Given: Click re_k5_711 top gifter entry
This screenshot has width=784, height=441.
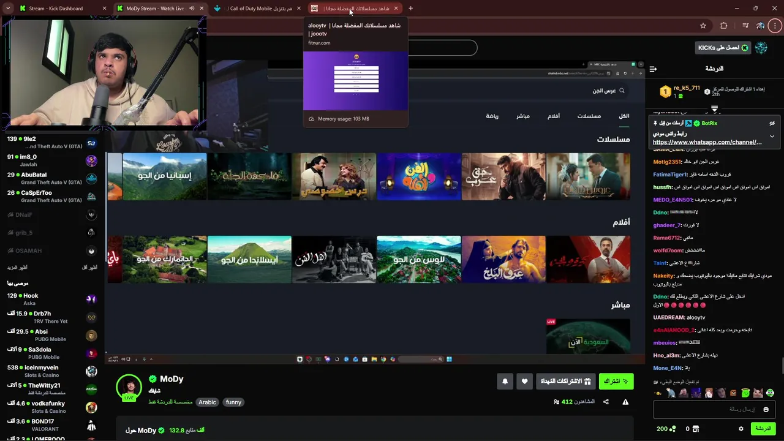Looking at the screenshot, I should coord(679,91).
